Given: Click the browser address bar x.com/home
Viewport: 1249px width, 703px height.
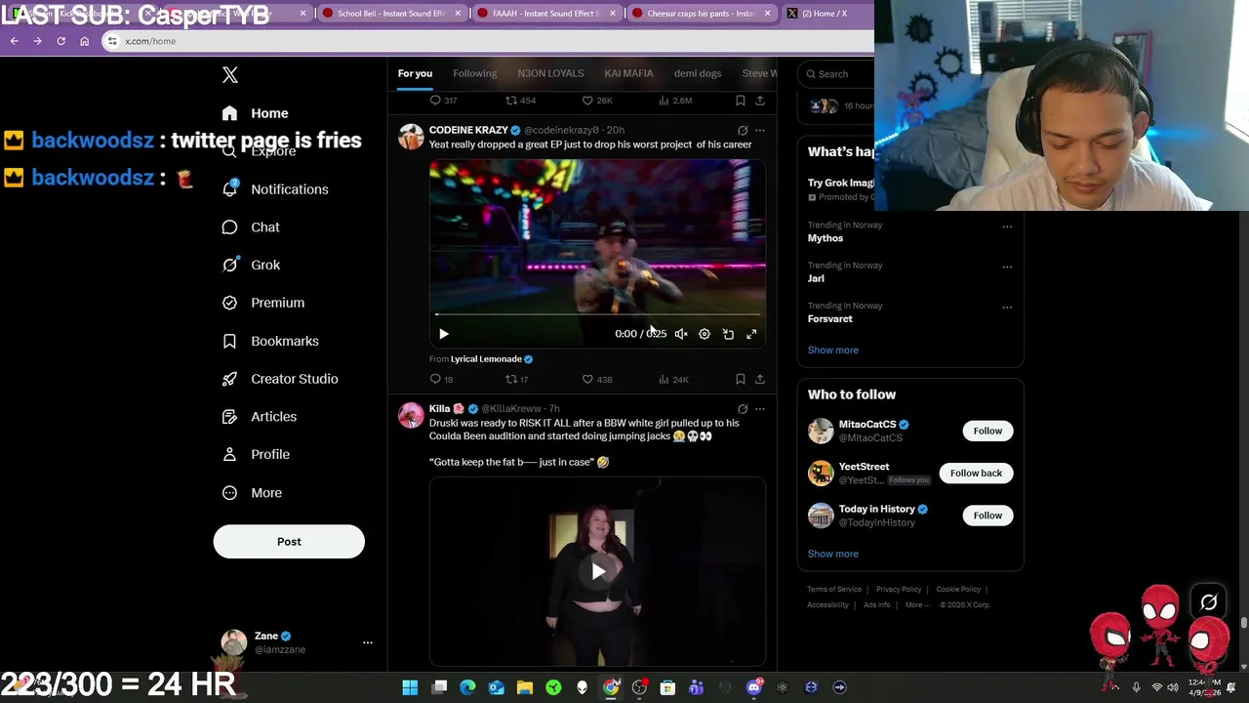Looking at the screenshot, I should coord(488,41).
